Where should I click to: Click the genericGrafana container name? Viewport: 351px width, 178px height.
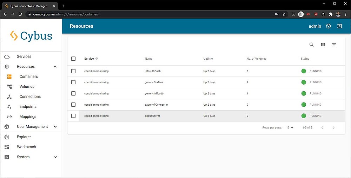pyautogui.click(x=154, y=82)
